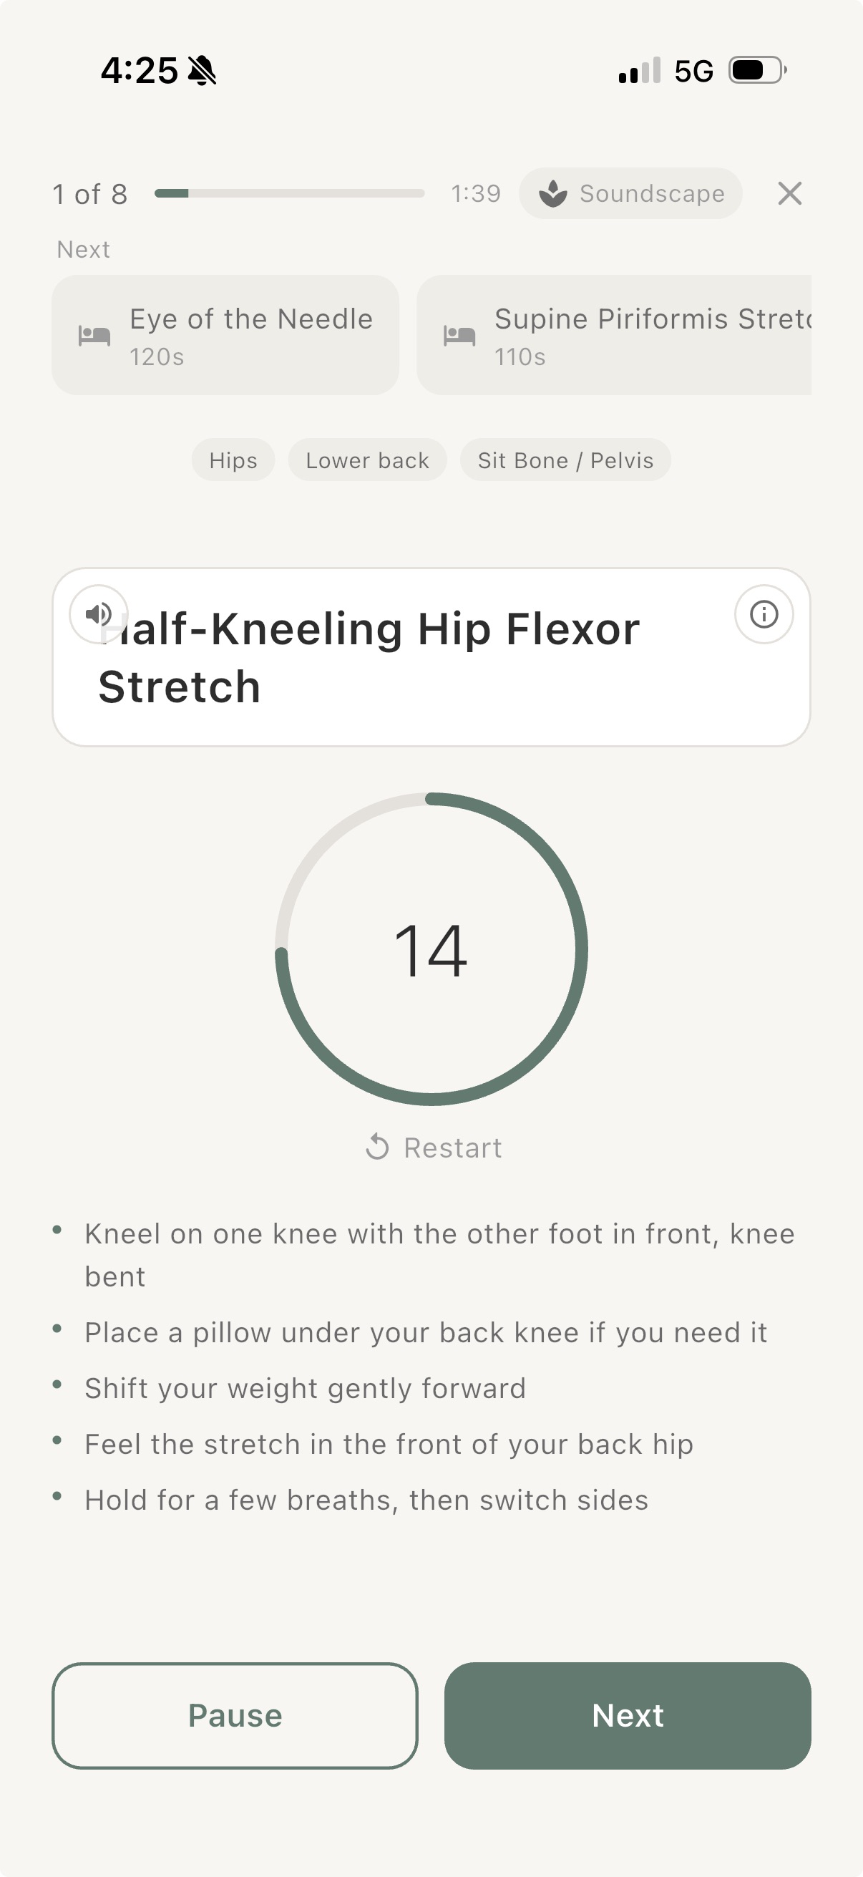Image resolution: width=863 pixels, height=1877 pixels.
Task: Select the Sit Bone / Pelvis tag
Action: click(565, 460)
